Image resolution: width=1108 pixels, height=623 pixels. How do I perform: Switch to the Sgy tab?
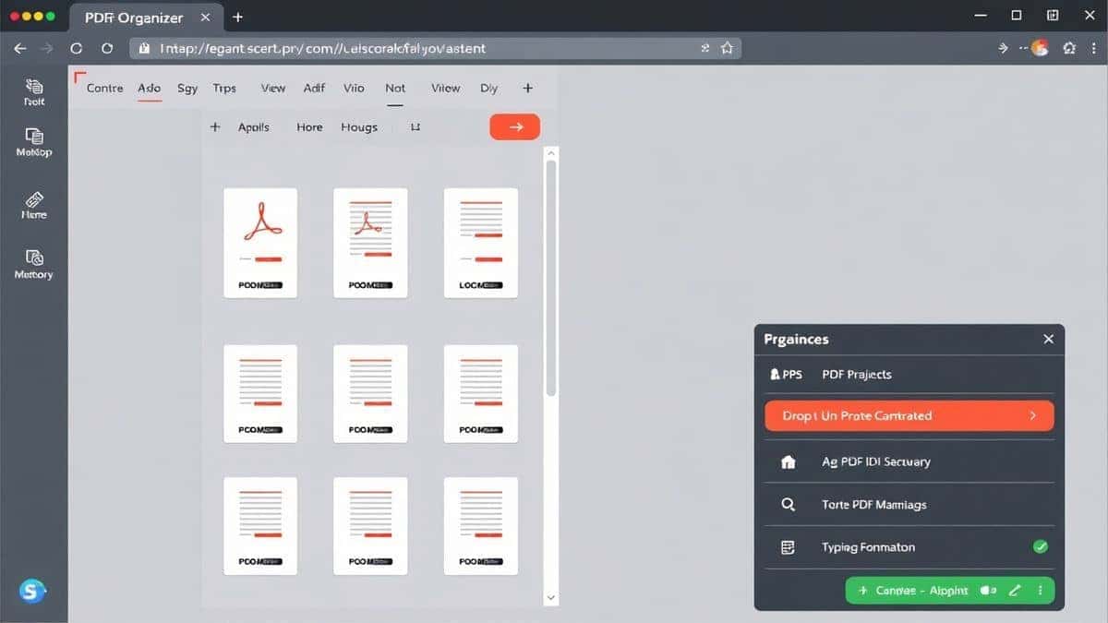point(187,89)
